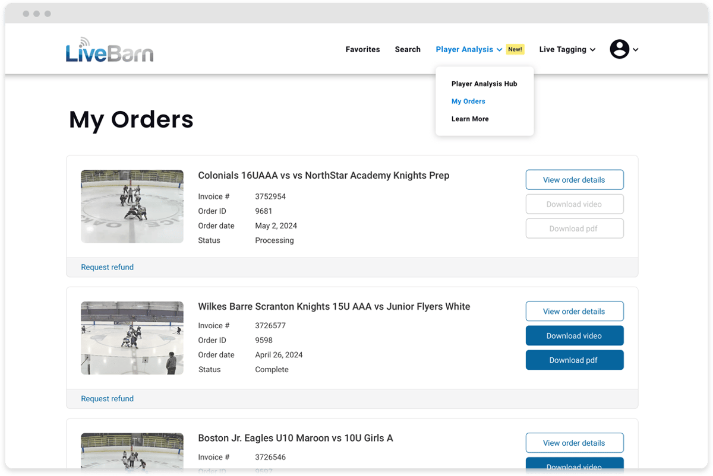The width and height of the screenshot is (713, 476).
Task: Open the Search menu item
Action: point(407,49)
